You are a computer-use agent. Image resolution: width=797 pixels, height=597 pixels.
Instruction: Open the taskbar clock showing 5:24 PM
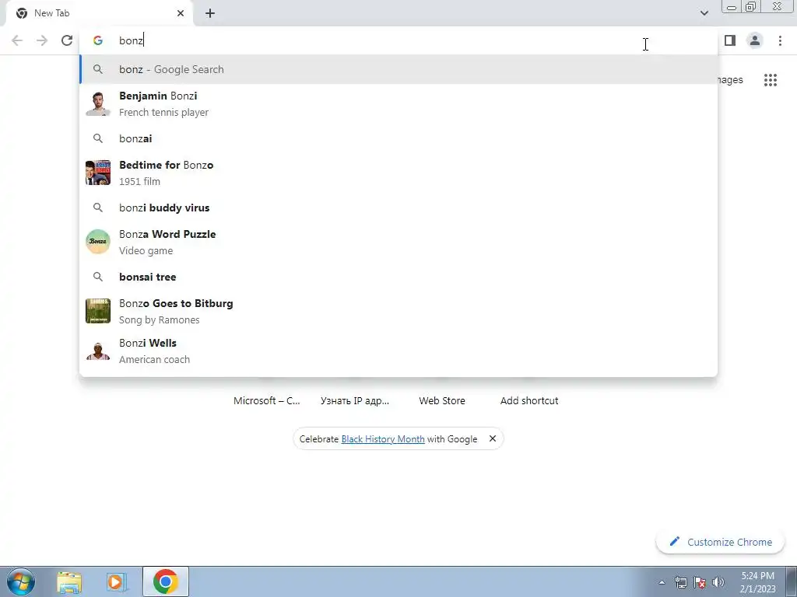point(757,582)
